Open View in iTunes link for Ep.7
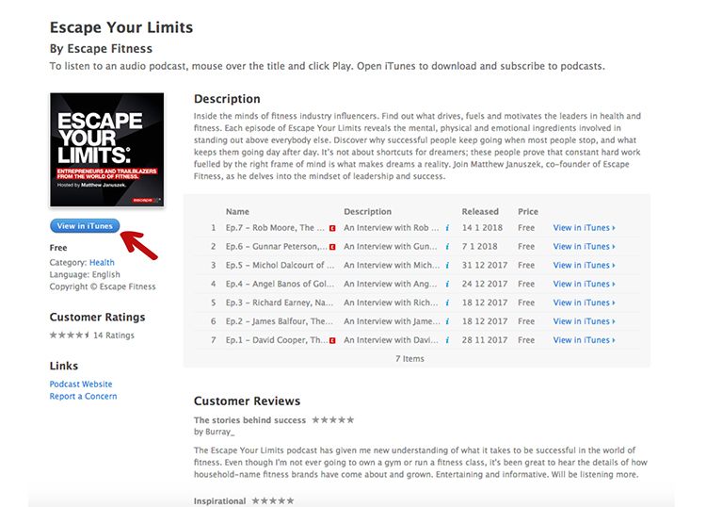Image resolution: width=706 pixels, height=507 pixels. [x=583, y=228]
